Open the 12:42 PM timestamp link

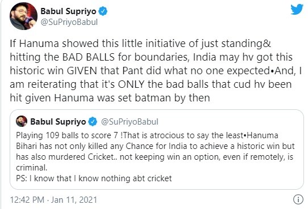coord(27,200)
